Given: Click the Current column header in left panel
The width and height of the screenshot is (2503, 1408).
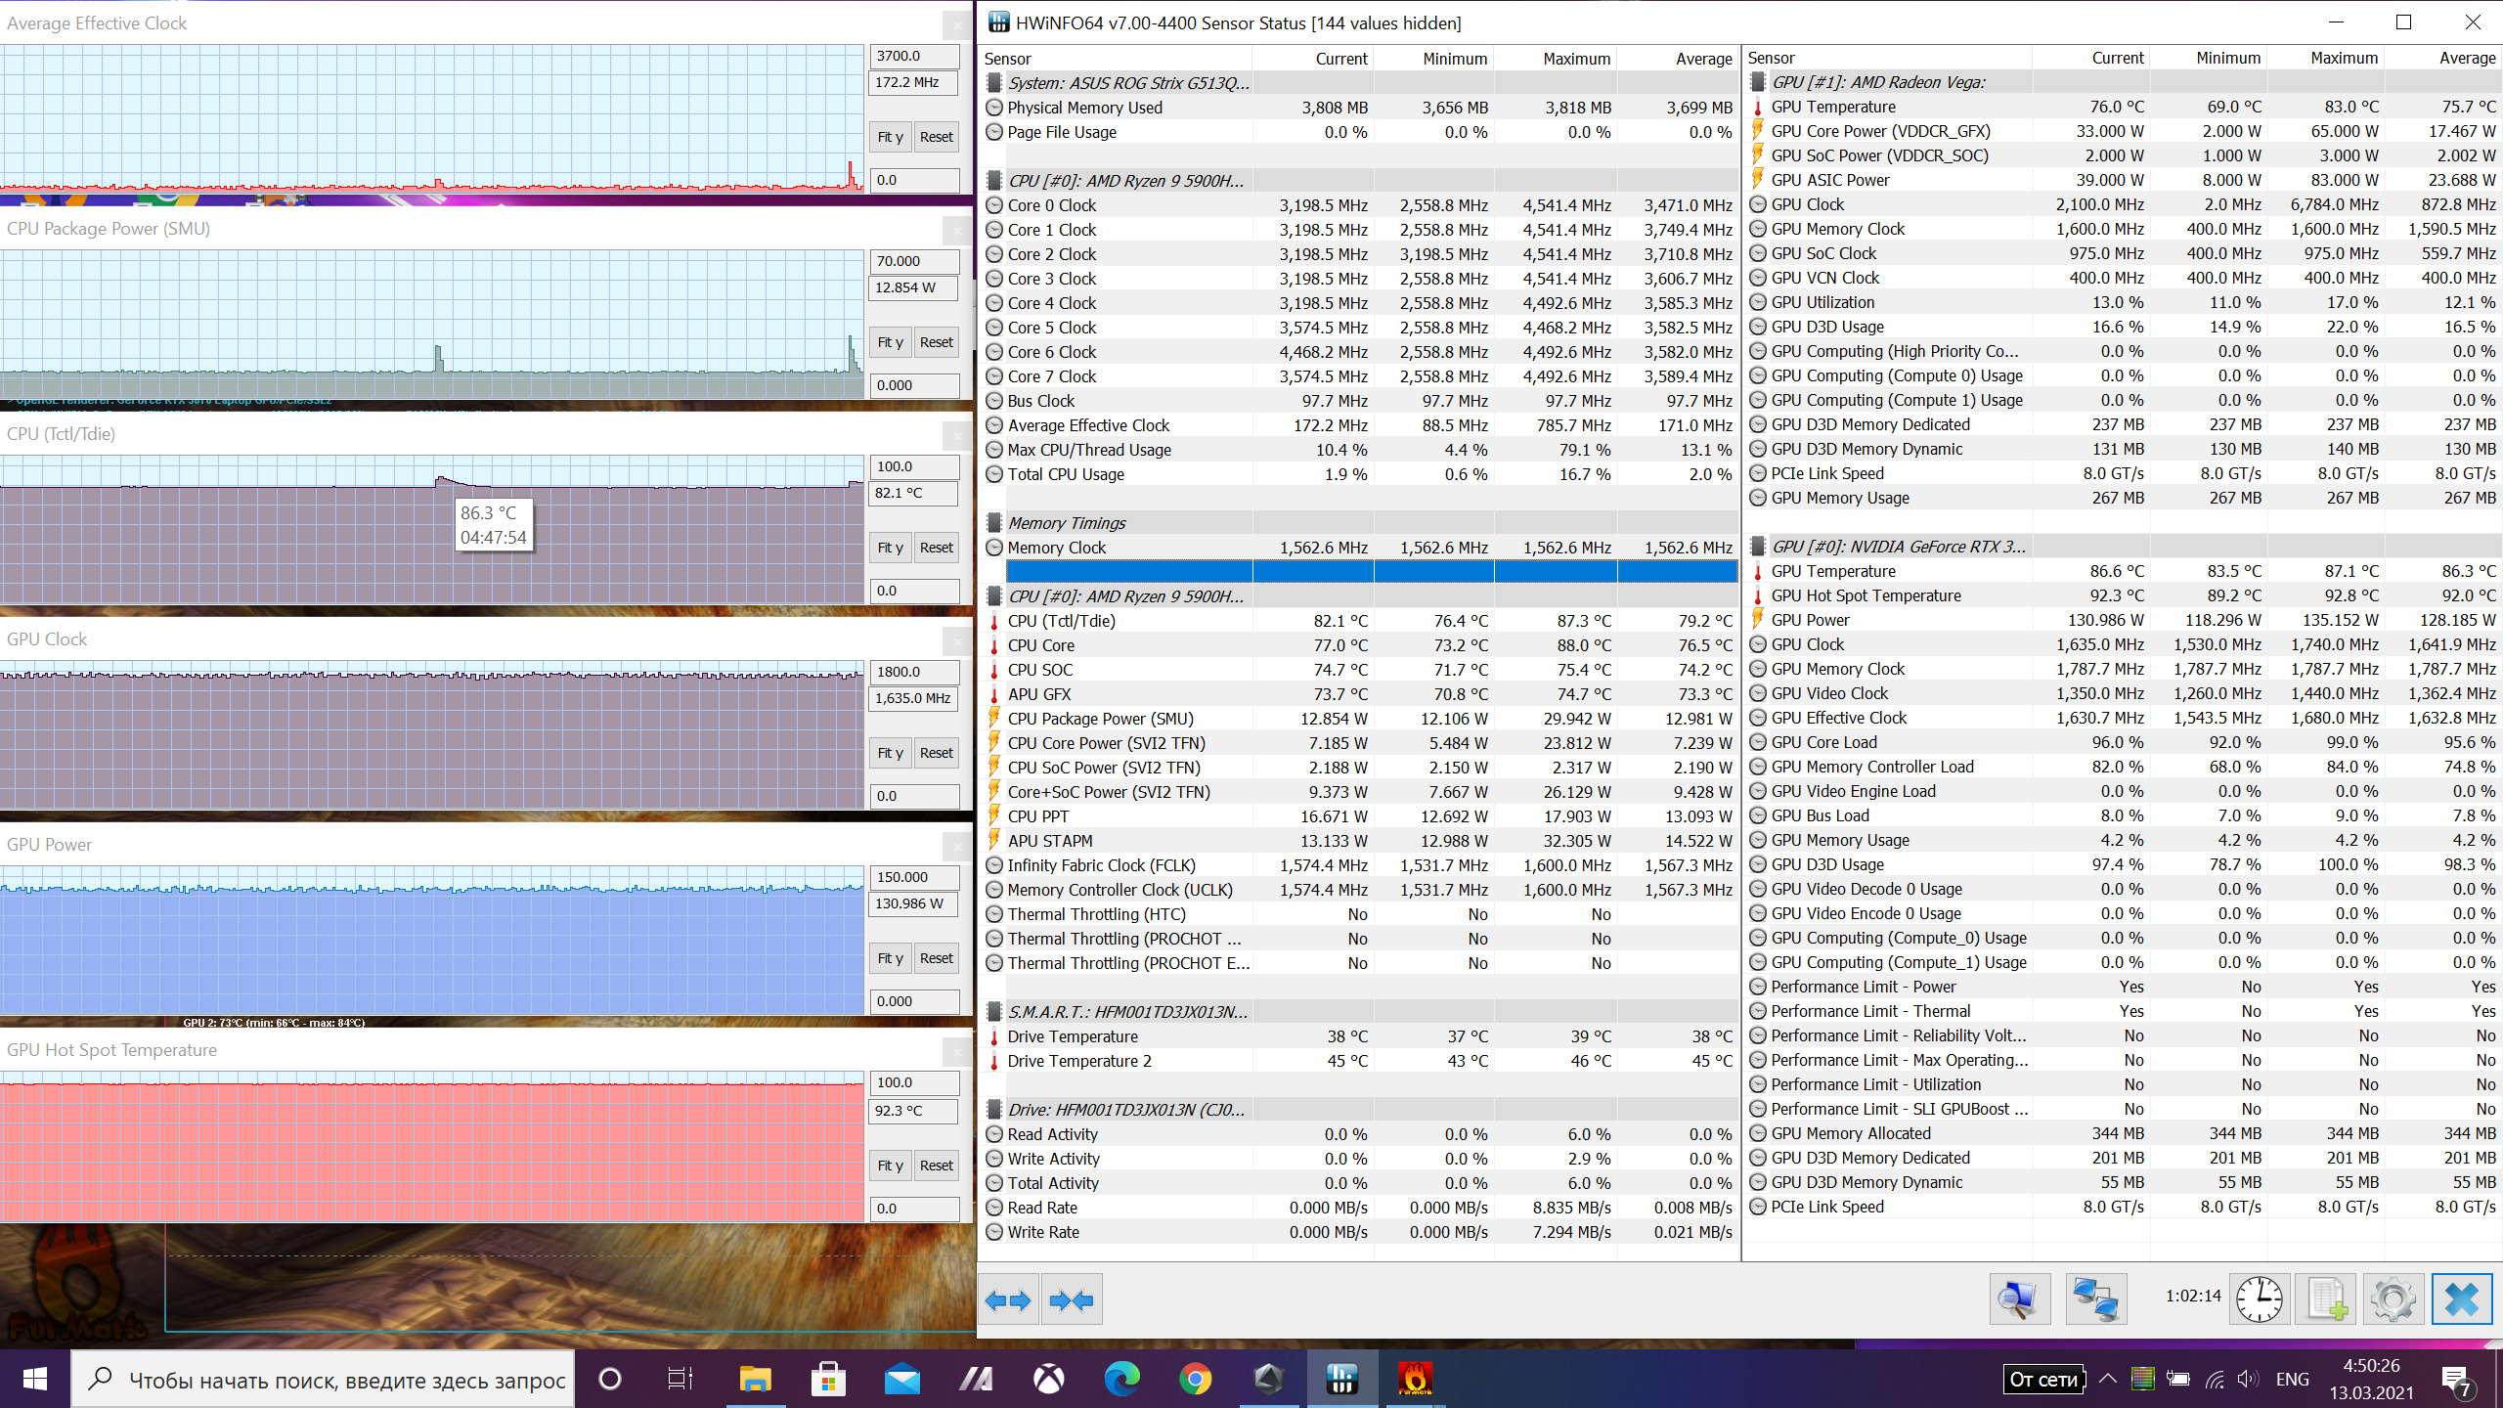Looking at the screenshot, I should coord(1312,59).
